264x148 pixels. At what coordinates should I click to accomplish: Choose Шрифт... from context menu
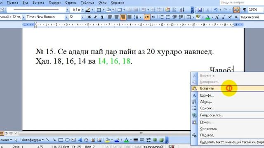[x=228, y=95]
